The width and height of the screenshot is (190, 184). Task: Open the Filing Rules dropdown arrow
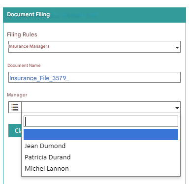click(x=177, y=48)
